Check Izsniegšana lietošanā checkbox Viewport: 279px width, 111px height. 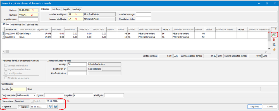coord(6,66)
